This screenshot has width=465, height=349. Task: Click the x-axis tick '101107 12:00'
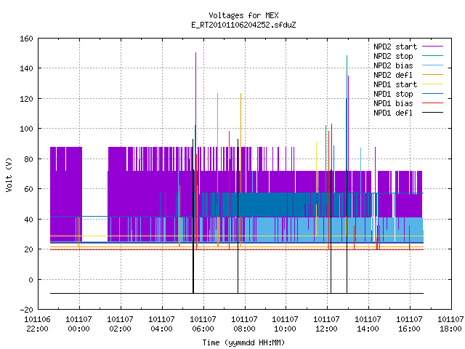click(326, 324)
